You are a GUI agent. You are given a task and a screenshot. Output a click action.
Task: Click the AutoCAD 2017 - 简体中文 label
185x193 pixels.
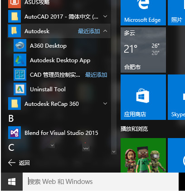[61, 17]
